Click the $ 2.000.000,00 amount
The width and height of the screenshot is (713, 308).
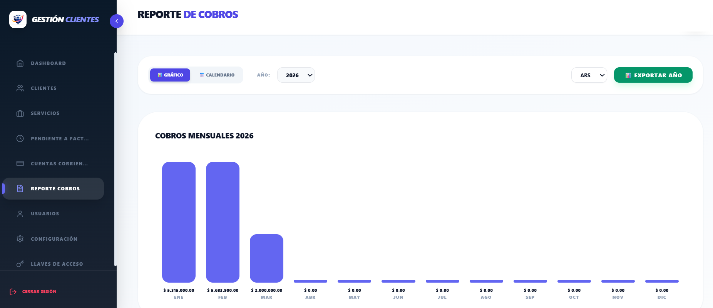(x=266, y=290)
